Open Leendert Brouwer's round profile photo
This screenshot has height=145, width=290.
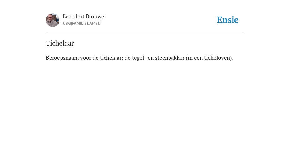click(x=53, y=20)
